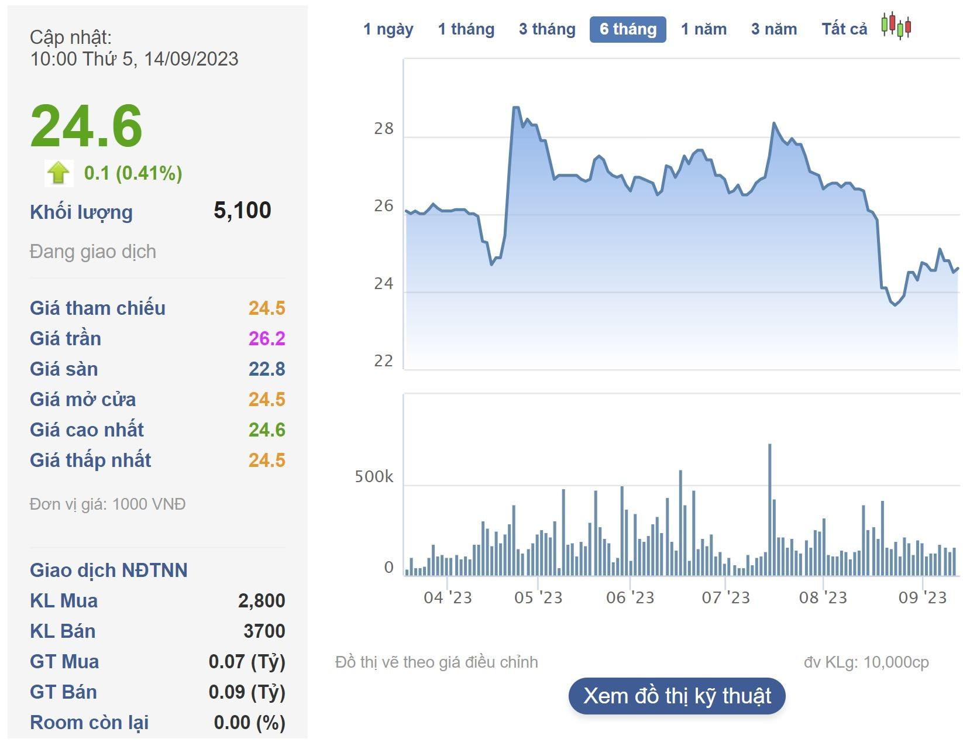Select the '3 tháng' time range tab
Screen dimensions: 963x749
[547, 29]
